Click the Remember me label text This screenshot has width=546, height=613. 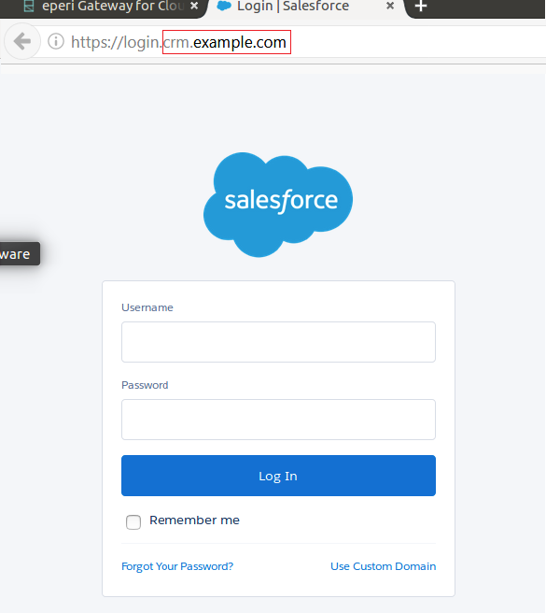194,520
